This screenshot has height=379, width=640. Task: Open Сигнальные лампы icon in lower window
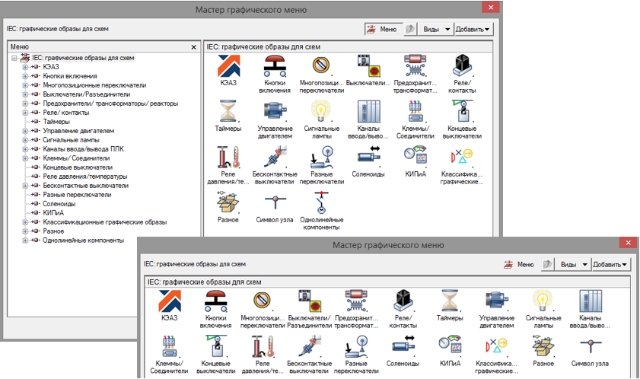543,301
